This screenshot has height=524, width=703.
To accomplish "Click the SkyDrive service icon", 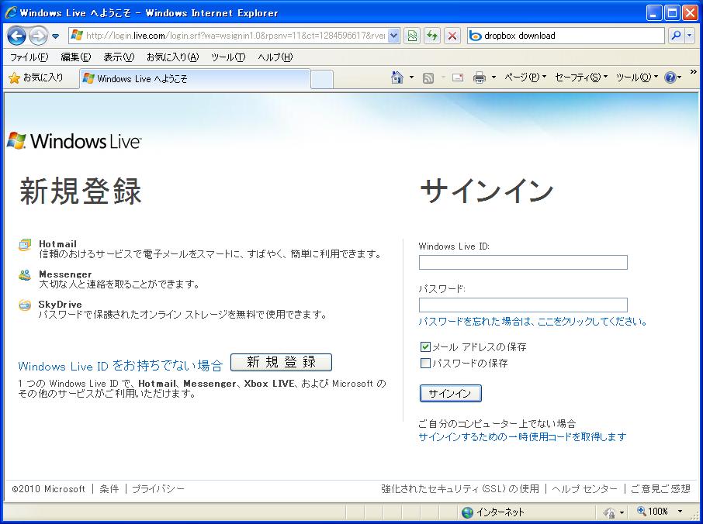I will pos(25,305).
